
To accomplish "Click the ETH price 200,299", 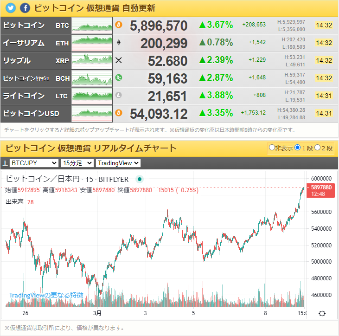I will [164, 43].
